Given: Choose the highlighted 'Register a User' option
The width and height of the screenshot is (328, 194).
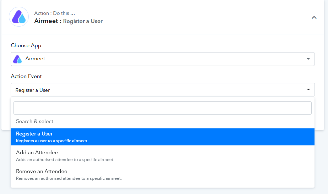Looking at the screenshot, I should (x=163, y=137).
